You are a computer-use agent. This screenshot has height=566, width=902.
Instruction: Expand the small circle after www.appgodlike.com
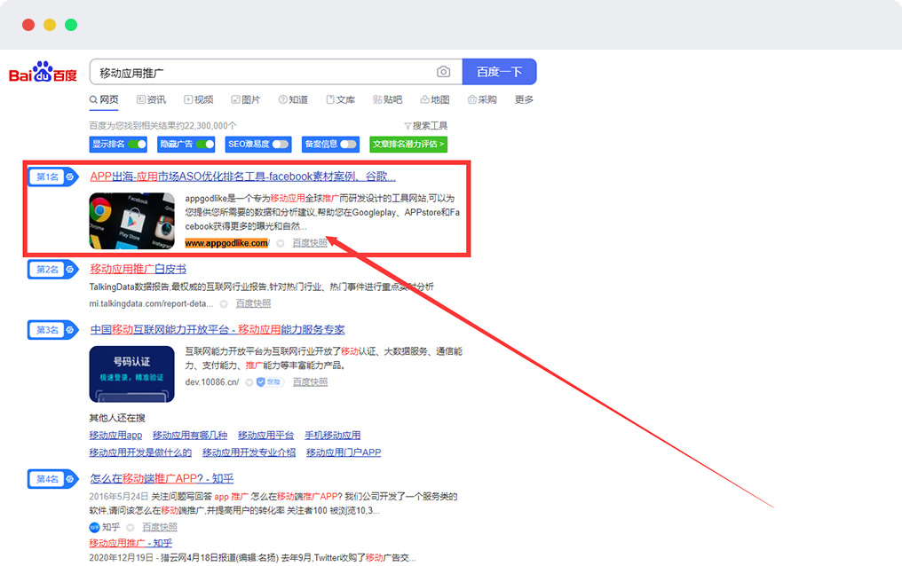(x=281, y=244)
